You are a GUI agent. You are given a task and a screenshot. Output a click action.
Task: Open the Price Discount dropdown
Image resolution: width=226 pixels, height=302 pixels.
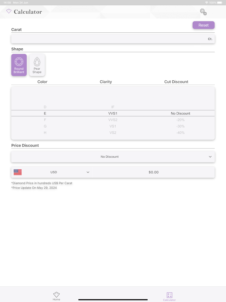tap(113, 156)
